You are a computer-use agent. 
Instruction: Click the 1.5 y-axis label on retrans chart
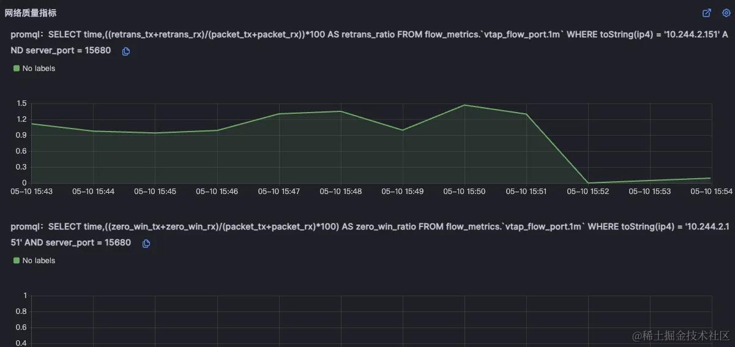(22, 103)
